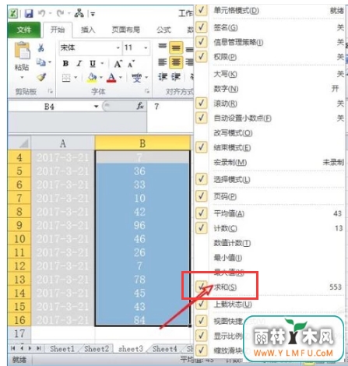
Task: Click the next sheet navigation arrow
Action: [x=30, y=348]
